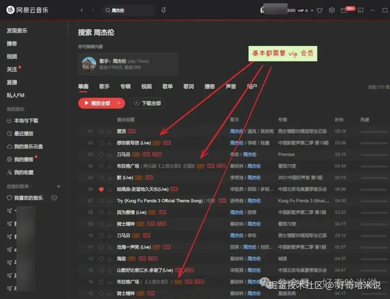
Task: Download 结尾曲-友谊地久天长(Live)
Action: point(110,189)
